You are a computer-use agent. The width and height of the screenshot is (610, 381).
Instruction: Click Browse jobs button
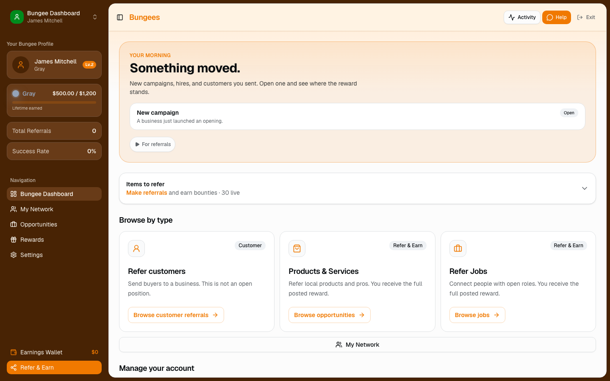[477, 315]
